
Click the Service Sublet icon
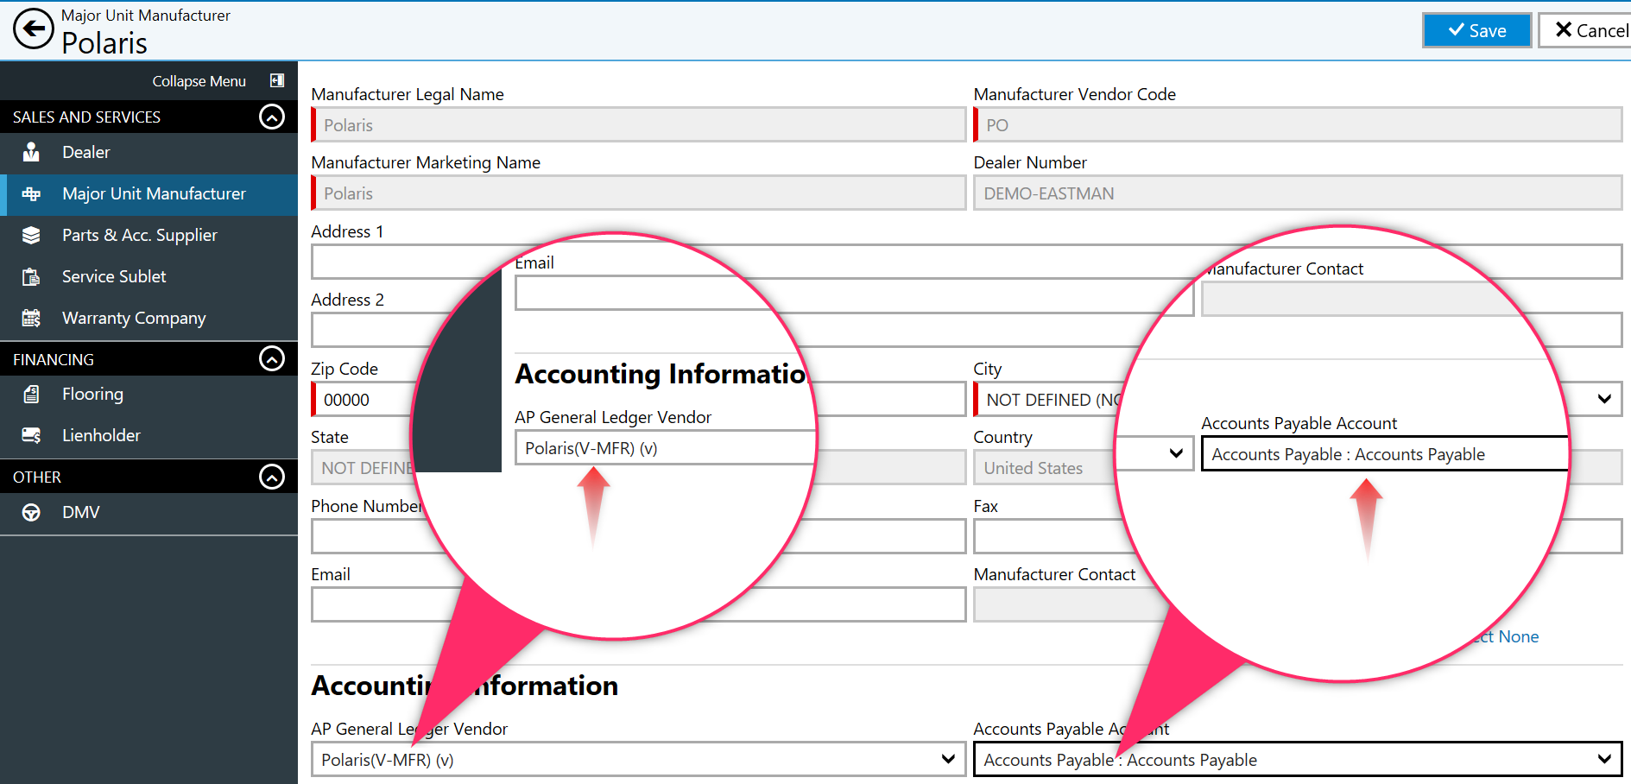(31, 276)
